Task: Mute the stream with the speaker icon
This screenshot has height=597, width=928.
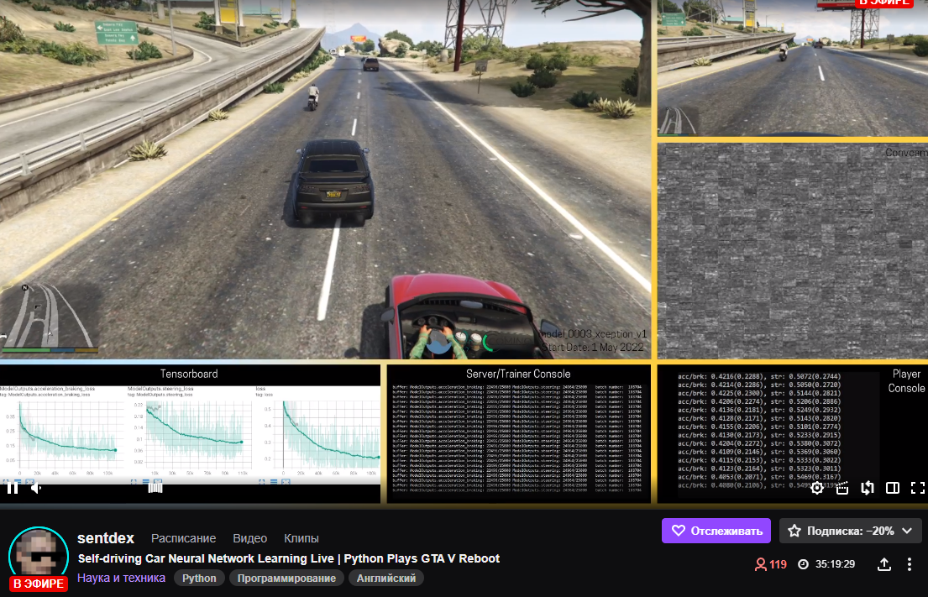Action: 36,488
